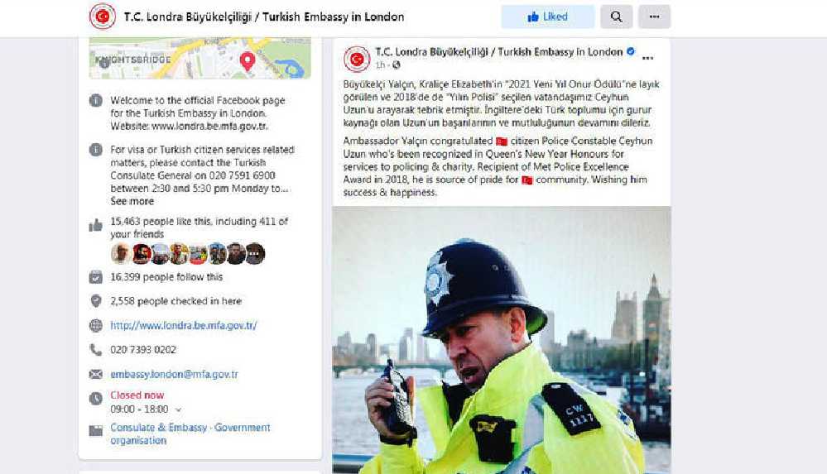Expand opening hours with the chevron arrow

tap(178, 409)
